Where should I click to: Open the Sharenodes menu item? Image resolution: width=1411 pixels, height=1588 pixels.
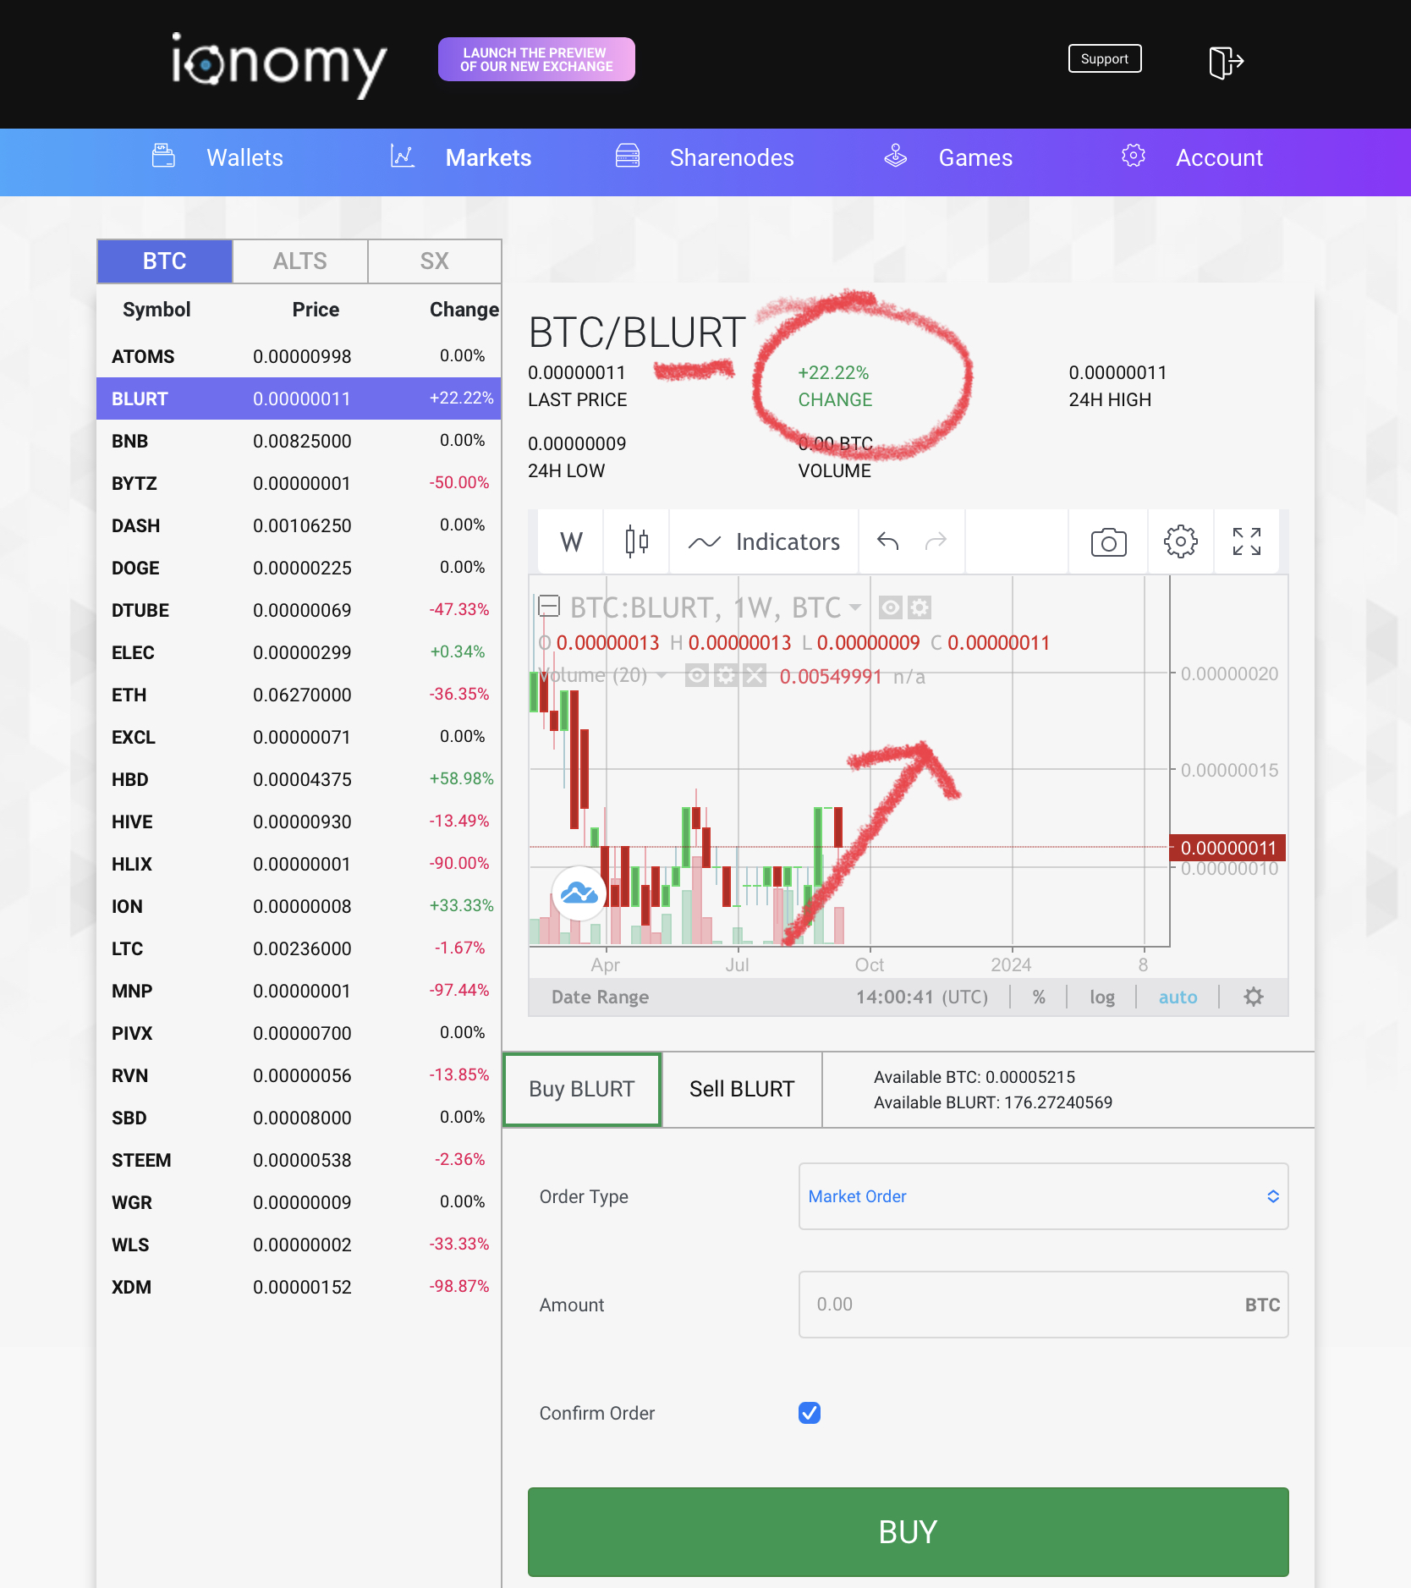tap(732, 158)
